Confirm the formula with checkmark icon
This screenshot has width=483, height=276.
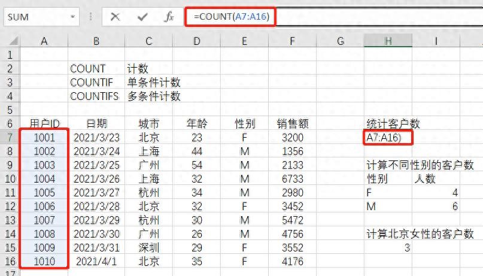coord(142,17)
